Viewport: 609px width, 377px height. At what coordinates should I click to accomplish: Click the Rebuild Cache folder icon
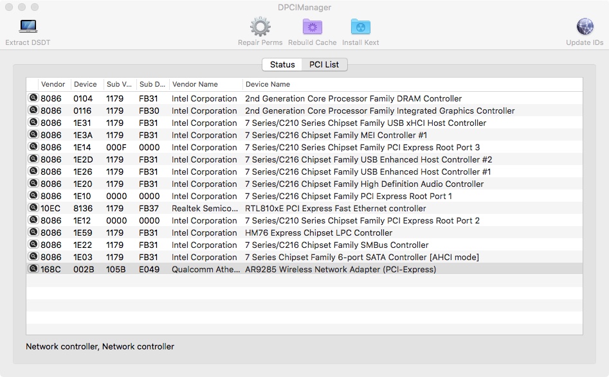pyautogui.click(x=313, y=26)
